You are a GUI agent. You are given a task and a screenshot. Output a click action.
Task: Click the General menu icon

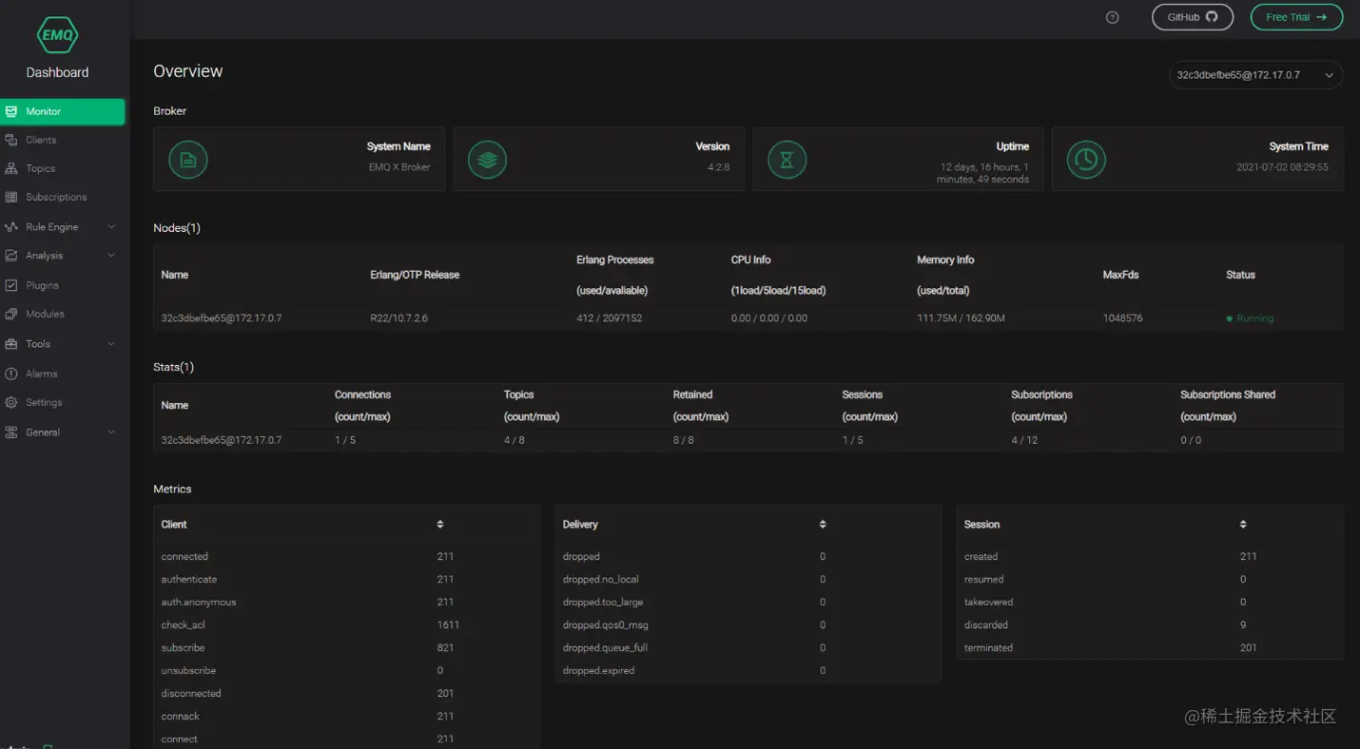click(11, 432)
